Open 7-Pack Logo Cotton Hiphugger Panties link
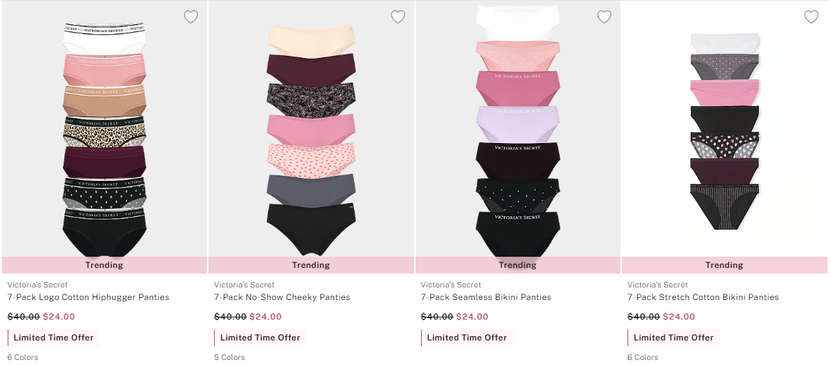Viewport: 831px width, 367px height. click(x=89, y=297)
